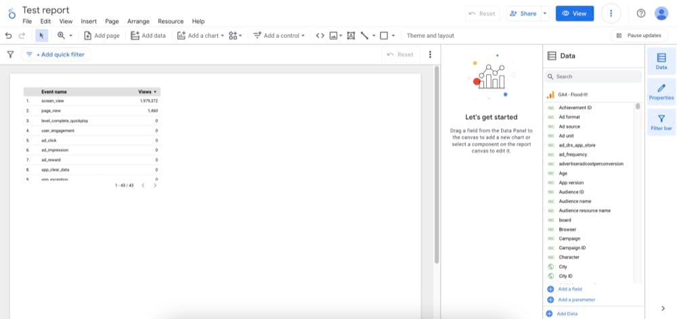Open the Add a chart dropdown
677x319 pixels.
[x=201, y=36]
